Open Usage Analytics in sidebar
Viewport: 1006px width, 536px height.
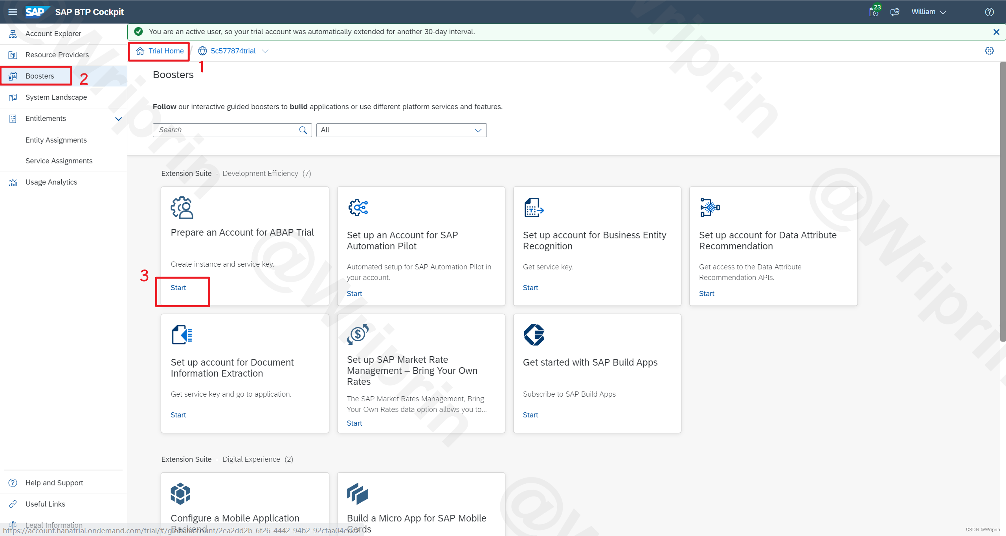(x=64, y=182)
